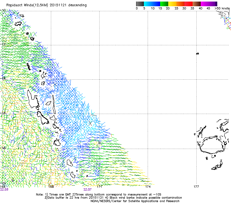
Task: Click the 'Times are GMT' note line
Action: [x=99, y=195]
